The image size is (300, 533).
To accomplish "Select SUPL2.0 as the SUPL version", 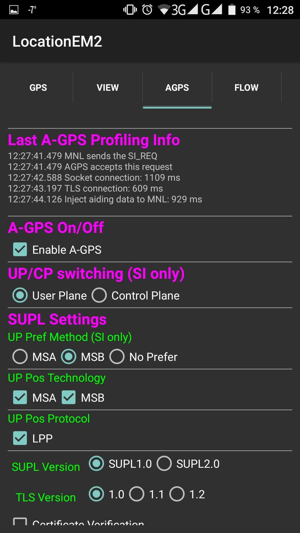I will [164, 464].
